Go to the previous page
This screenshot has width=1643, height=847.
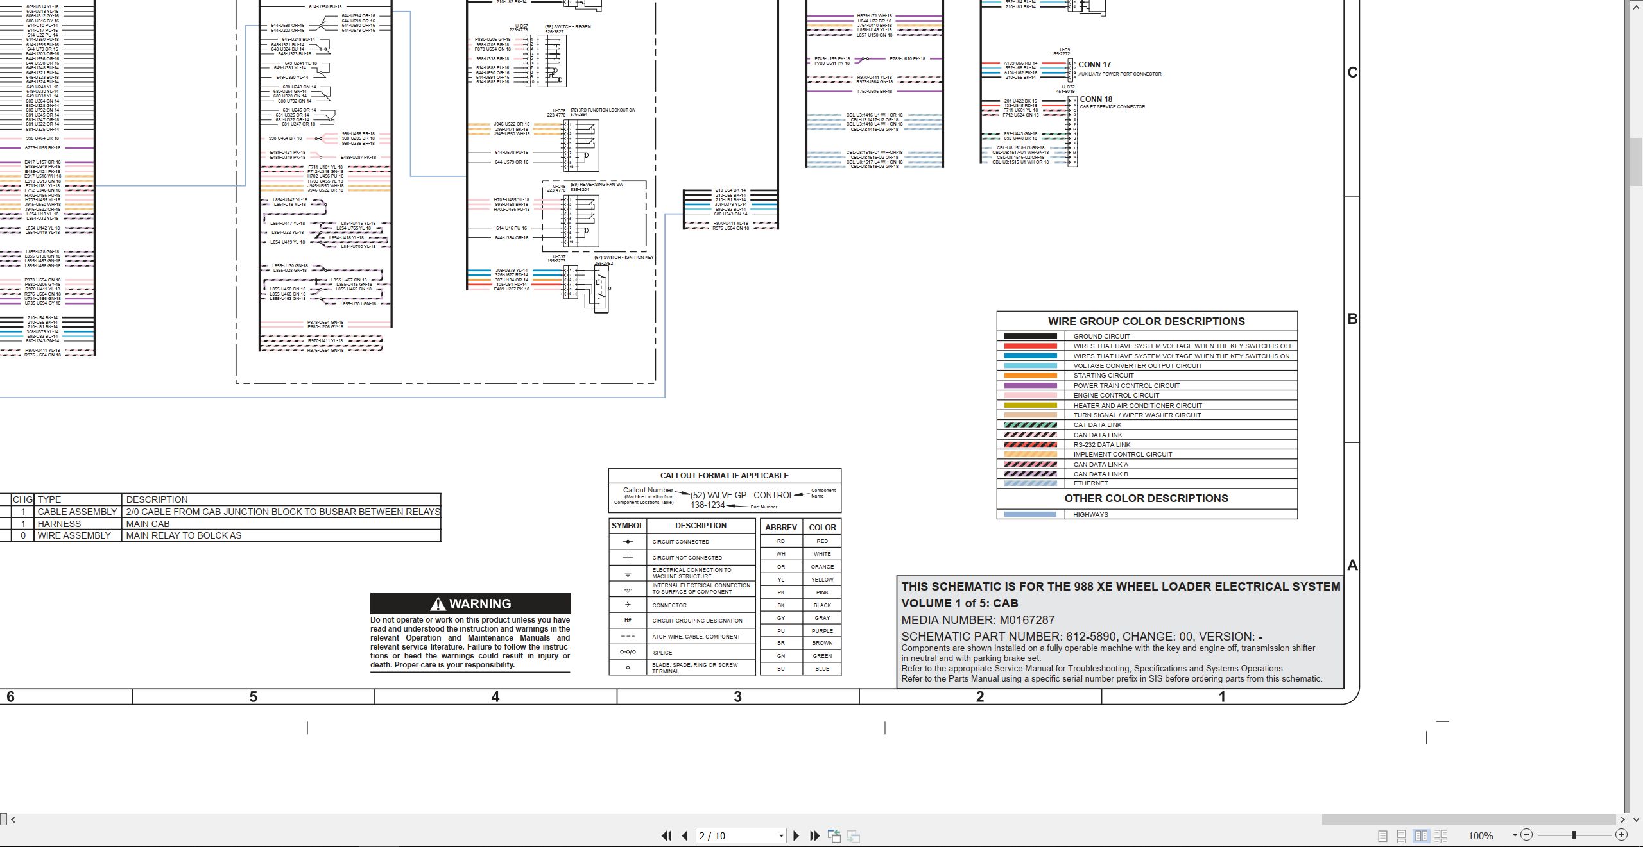[685, 835]
